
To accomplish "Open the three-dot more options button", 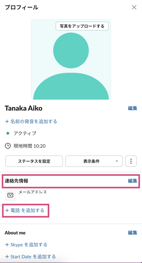I will point(131,161).
